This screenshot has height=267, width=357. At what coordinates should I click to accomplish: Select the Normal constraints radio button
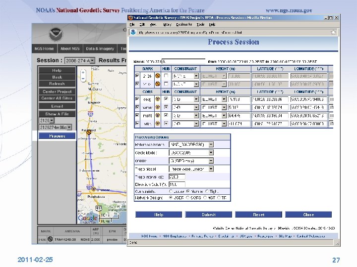click(188, 191)
